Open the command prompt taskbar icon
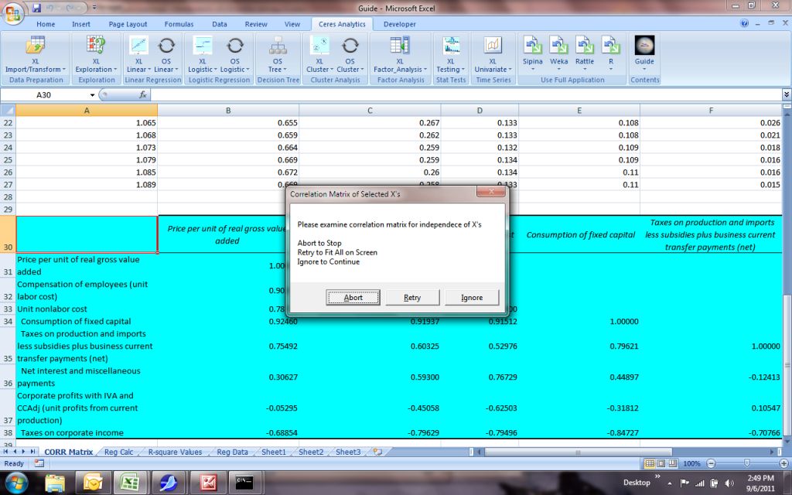This screenshot has width=792, height=495. pyautogui.click(x=244, y=483)
